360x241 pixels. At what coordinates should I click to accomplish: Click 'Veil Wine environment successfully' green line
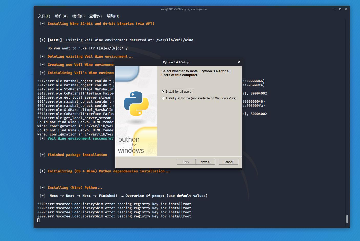[x=81, y=138]
